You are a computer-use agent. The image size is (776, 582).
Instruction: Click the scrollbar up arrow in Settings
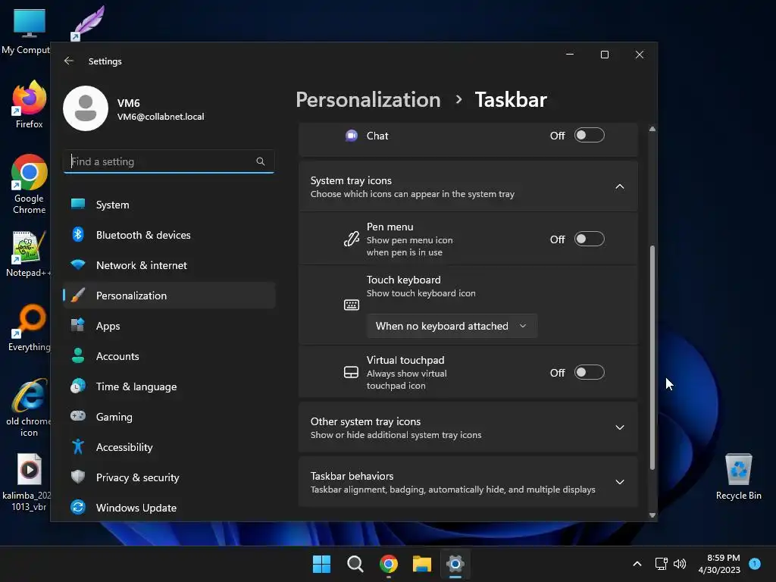[652, 129]
